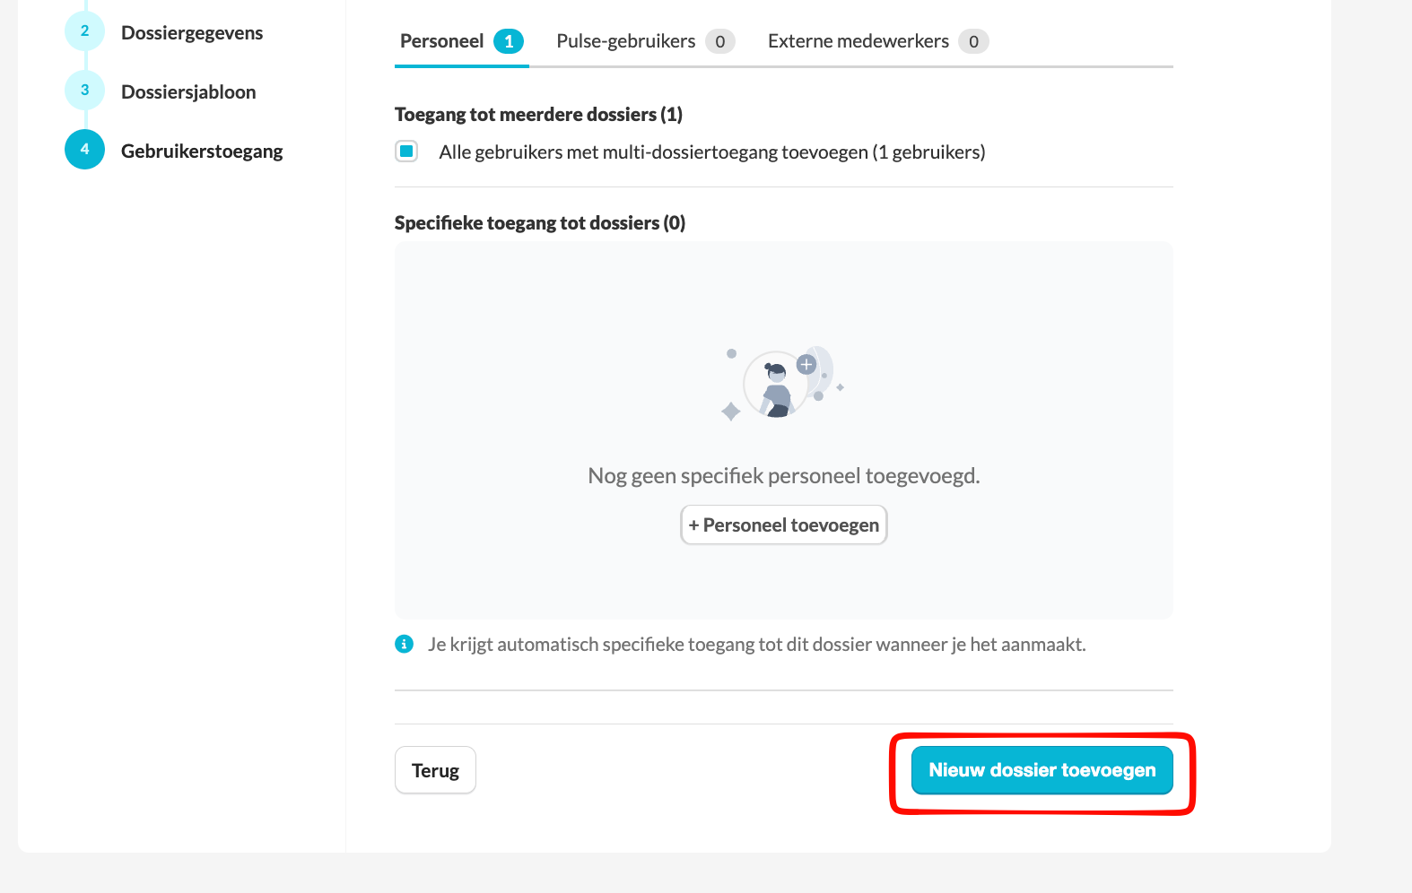This screenshot has width=1412, height=893.
Task: Go to the Dossiersjabloon step
Action: tap(188, 92)
